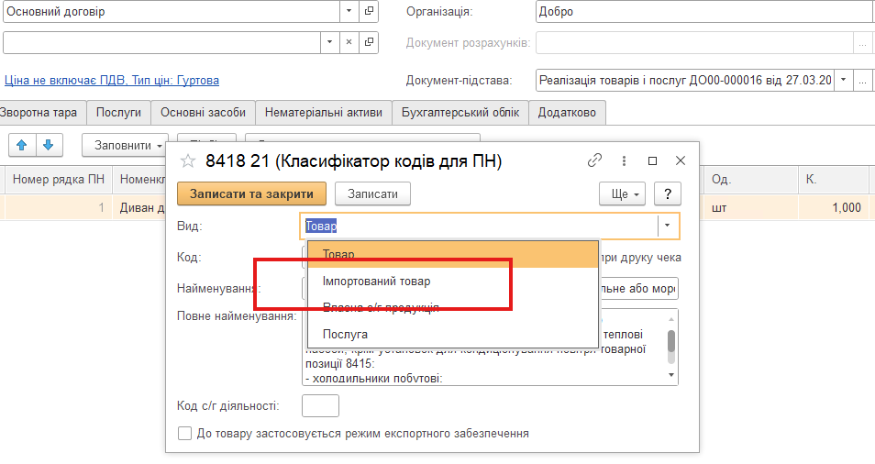Select quantity cell 1,000
Screen dimensions: 875x464
click(x=834, y=207)
